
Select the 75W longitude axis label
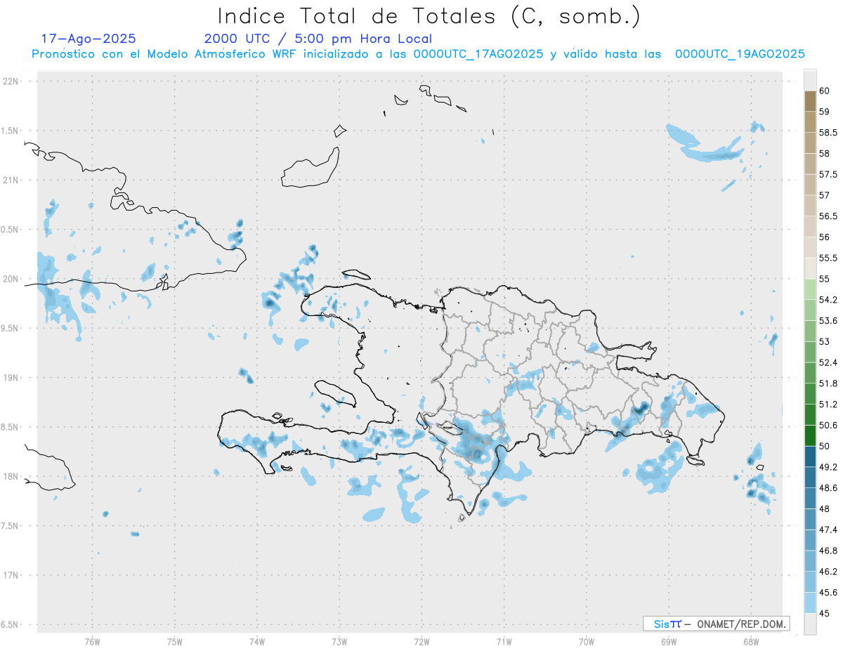(175, 642)
